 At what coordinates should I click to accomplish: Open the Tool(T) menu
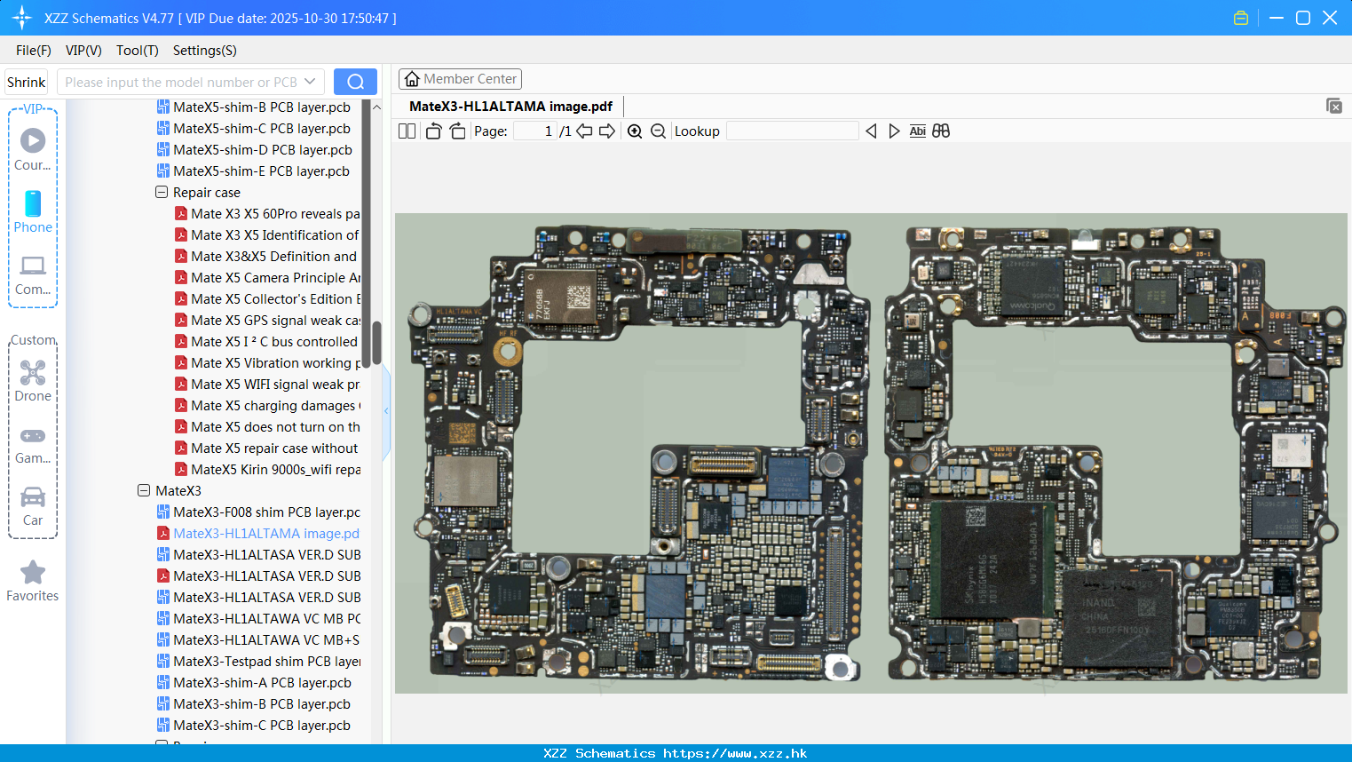tap(138, 51)
